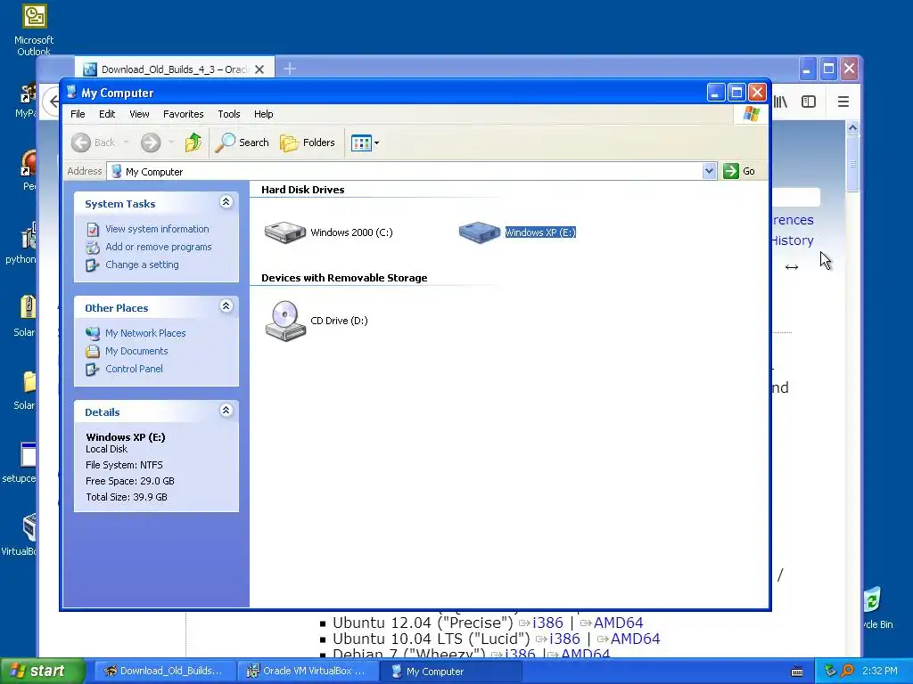The height and width of the screenshot is (684, 913).
Task: Open the Tools menu
Action: (x=229, y=114)
